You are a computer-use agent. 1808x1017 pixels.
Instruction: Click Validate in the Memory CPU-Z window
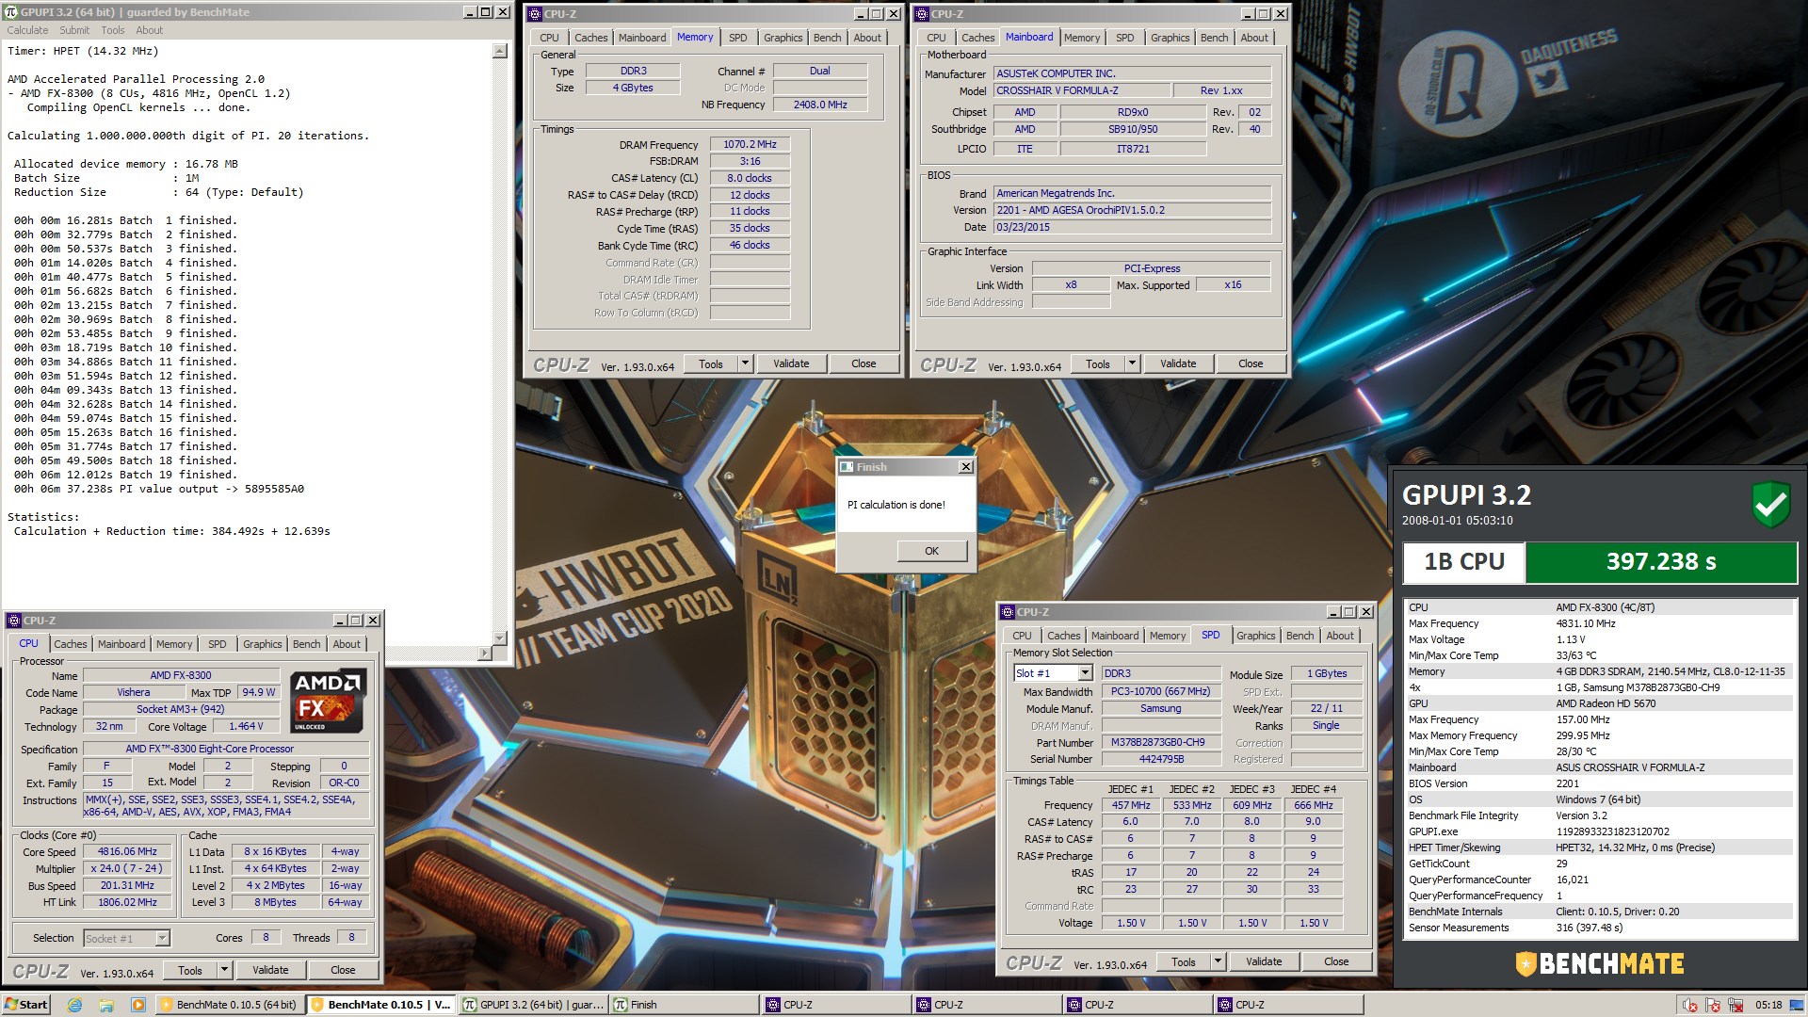[791, 363]
